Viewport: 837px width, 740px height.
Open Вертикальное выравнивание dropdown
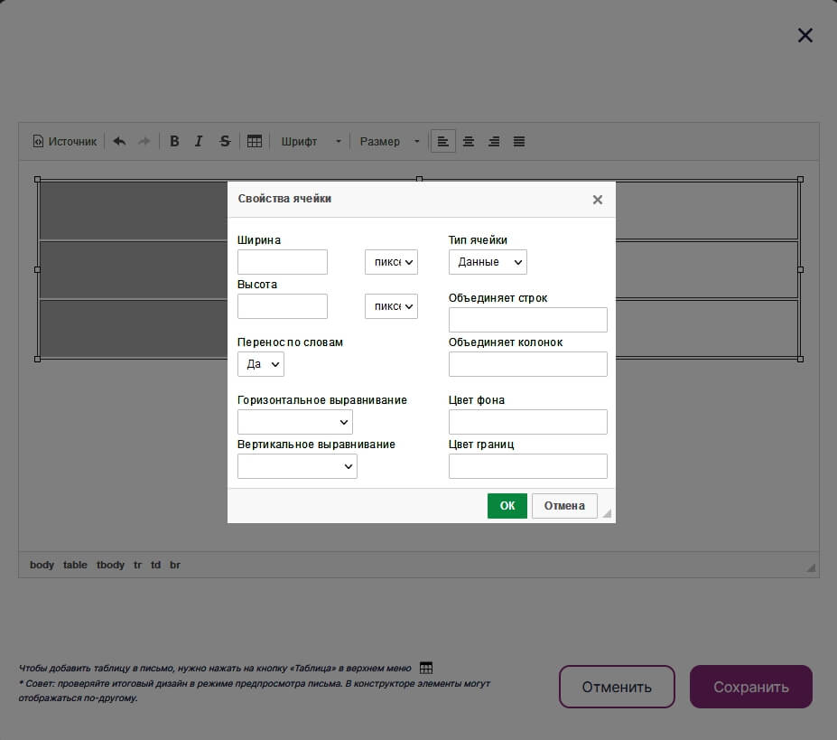(x=297, y=466)
